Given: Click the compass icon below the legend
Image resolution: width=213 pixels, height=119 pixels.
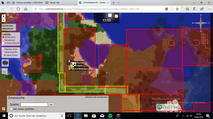Looking at the screenshot, I should tap(5, 63).
